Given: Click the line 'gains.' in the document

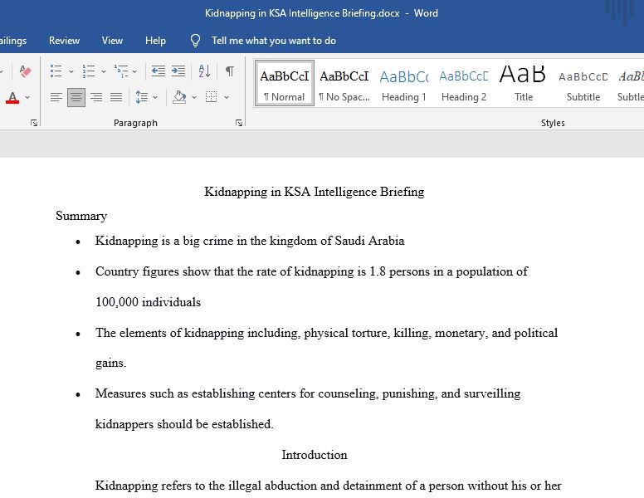Looking at the screenshot, I should [x=111, y=364].
